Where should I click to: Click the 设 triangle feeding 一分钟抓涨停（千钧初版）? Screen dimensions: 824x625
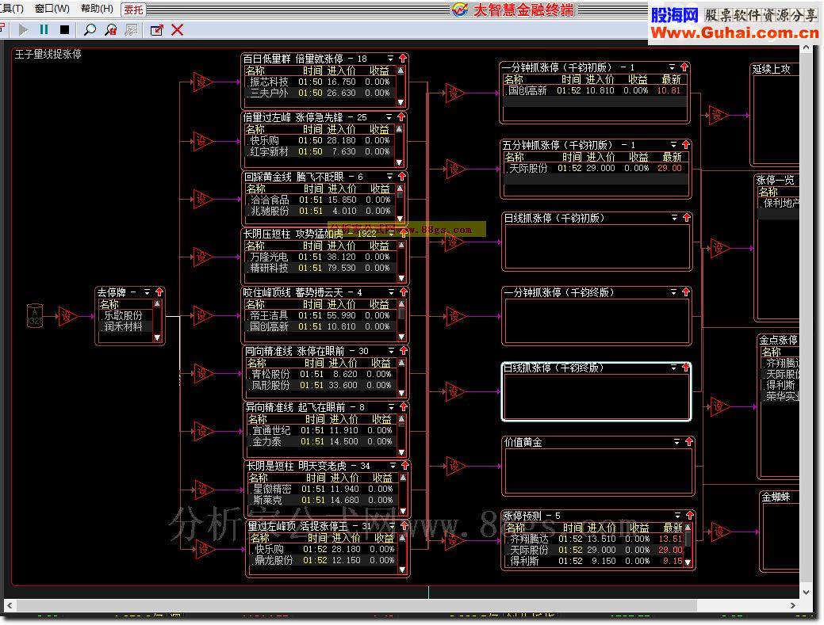pos(454,93)
